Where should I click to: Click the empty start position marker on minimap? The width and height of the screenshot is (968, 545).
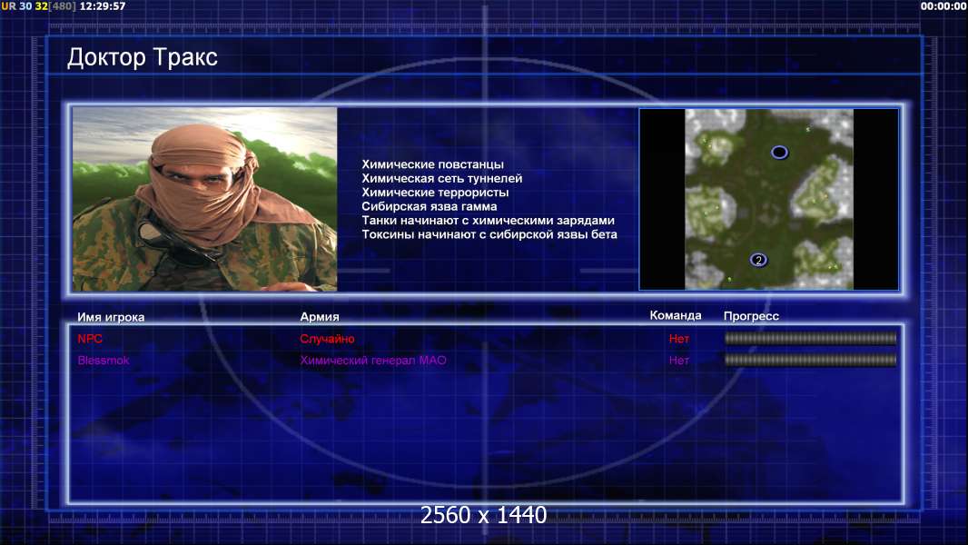[x=779, y=152]
